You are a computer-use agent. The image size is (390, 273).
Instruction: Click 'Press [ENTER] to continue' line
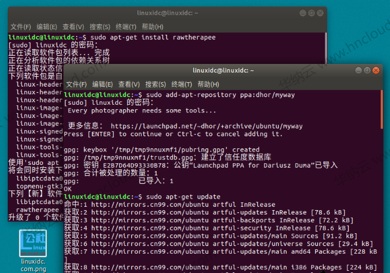point(173,134)
